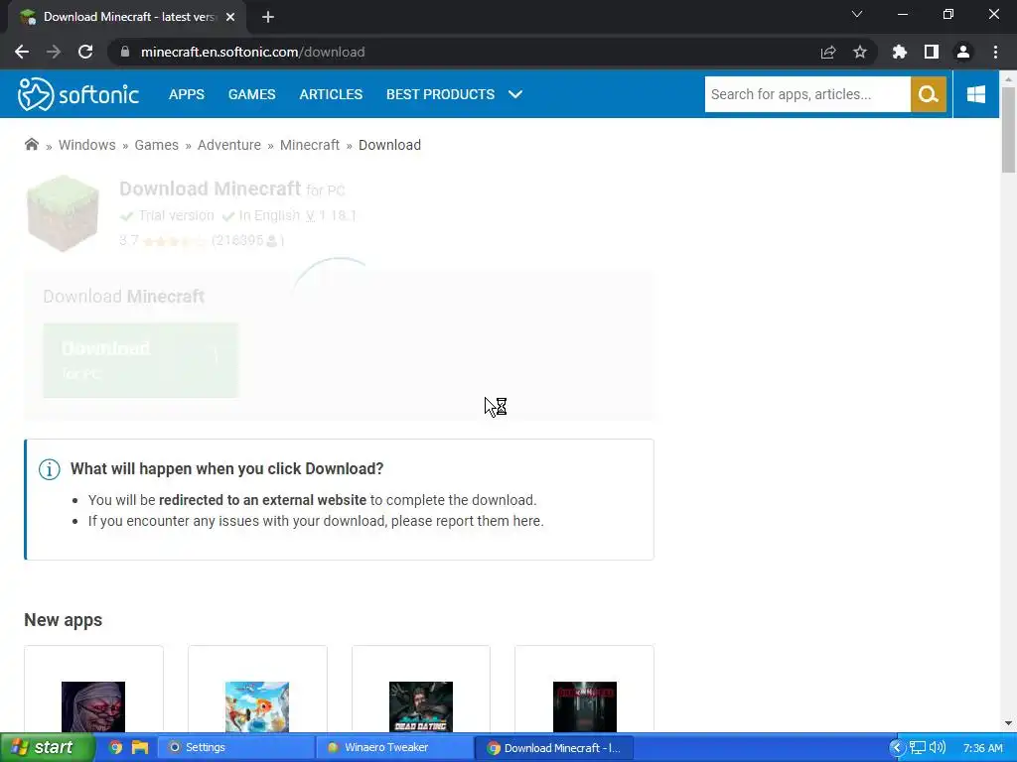Reload the page

pos(85,52)
